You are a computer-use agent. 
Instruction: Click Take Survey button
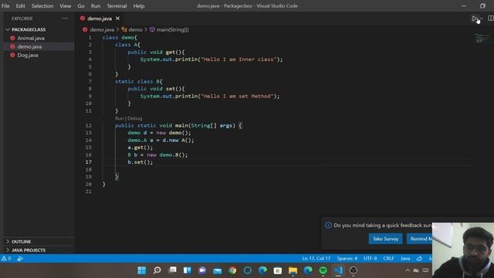(385, 239)
